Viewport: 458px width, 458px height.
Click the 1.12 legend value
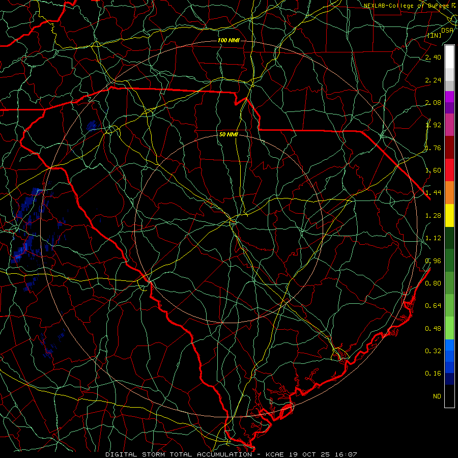(x=433, y=238)
